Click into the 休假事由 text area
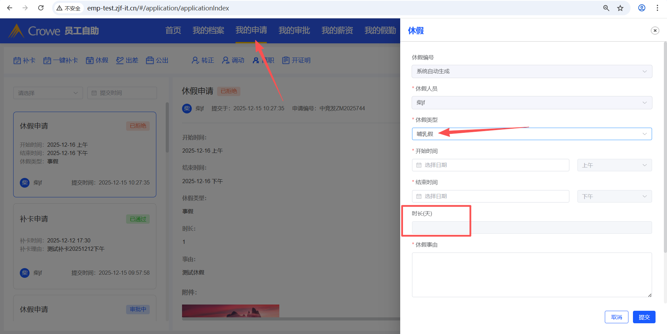This screenshot has height=334, width=667. pyautogui.click(x=532, y=275)
